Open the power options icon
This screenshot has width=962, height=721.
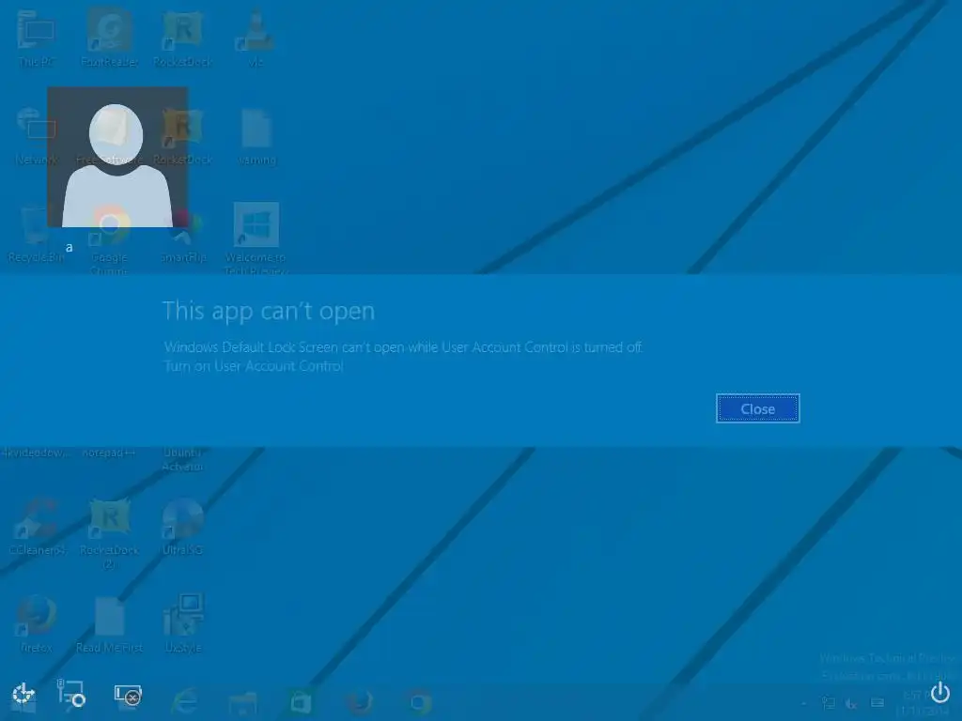(939, 694)
